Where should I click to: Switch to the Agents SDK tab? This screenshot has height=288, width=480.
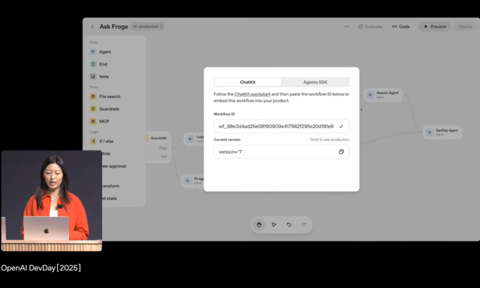315,82
